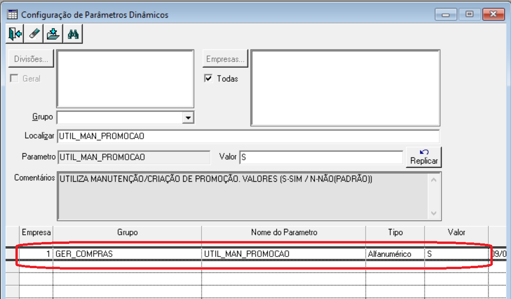Maximize the Configuração de Parâmetros Dinâmicos window
The image size is (511, 299).
(469, 14)
